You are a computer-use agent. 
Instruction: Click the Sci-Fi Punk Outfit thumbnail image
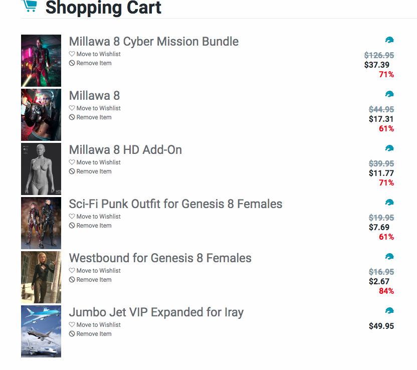click(41, 223)
